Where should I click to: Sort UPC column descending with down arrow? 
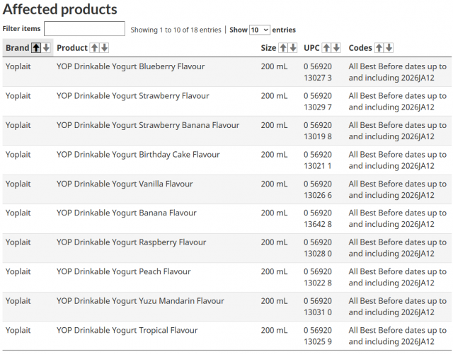pyautogui.click(x=337, y=48)
